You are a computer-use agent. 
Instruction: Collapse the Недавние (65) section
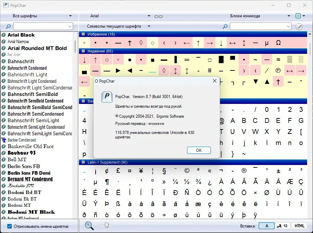83,51
